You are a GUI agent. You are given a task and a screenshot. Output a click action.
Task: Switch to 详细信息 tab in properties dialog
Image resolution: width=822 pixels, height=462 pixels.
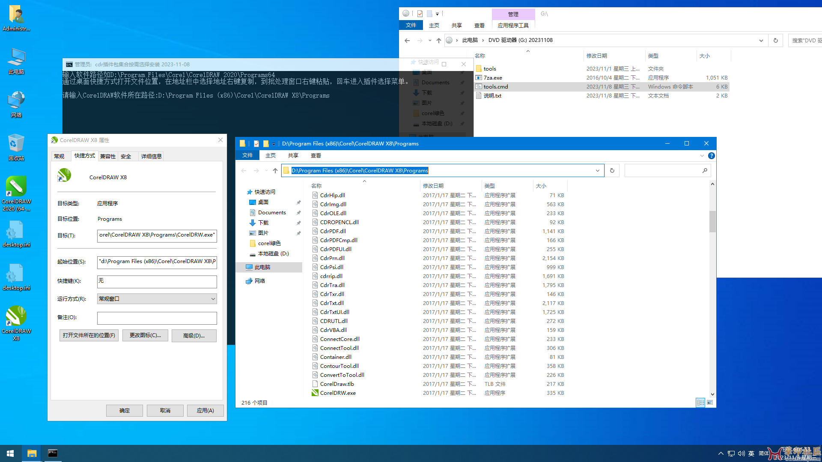click(x=152, y=156)
